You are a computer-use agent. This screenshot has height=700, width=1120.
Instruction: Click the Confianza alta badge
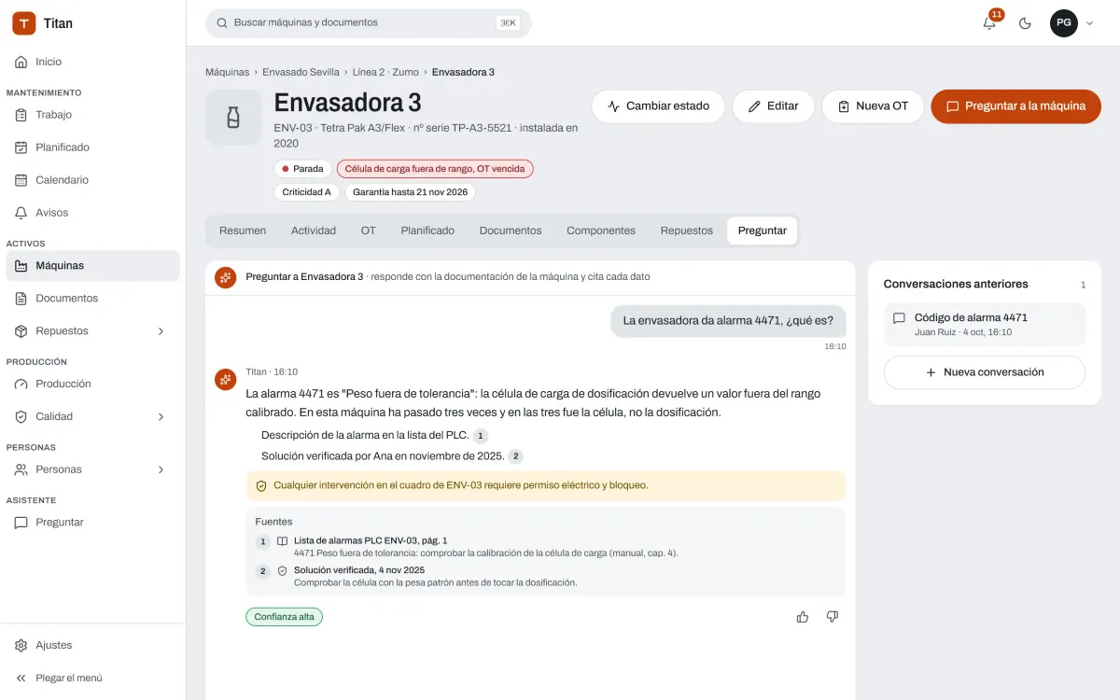click(x=285, y=617)
